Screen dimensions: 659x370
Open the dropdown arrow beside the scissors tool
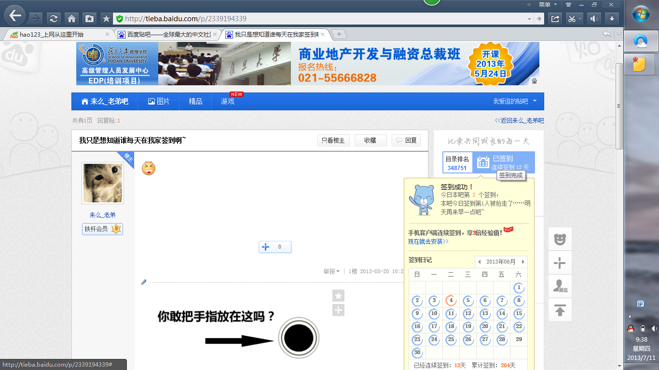[580, 19]
